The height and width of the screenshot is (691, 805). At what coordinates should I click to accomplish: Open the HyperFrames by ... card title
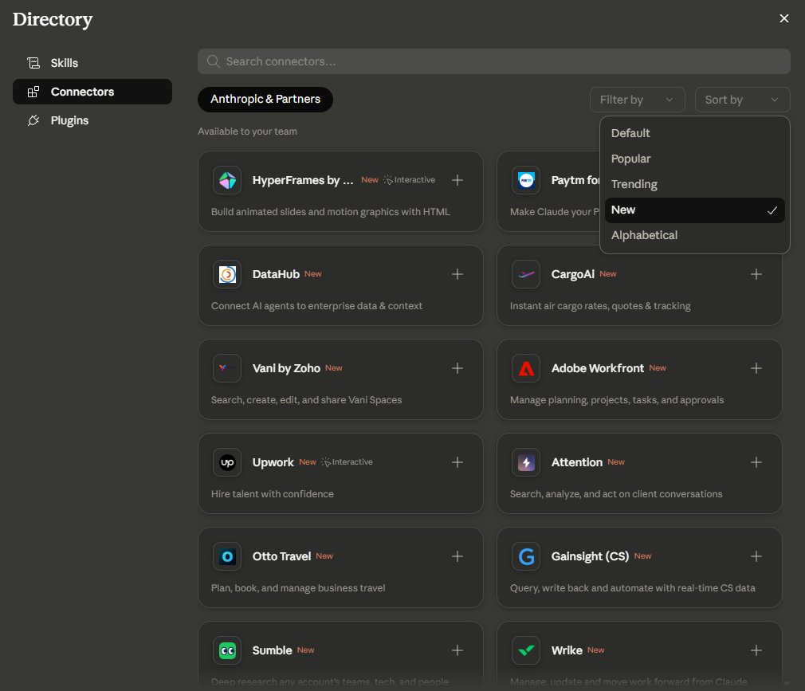(303, 180)
